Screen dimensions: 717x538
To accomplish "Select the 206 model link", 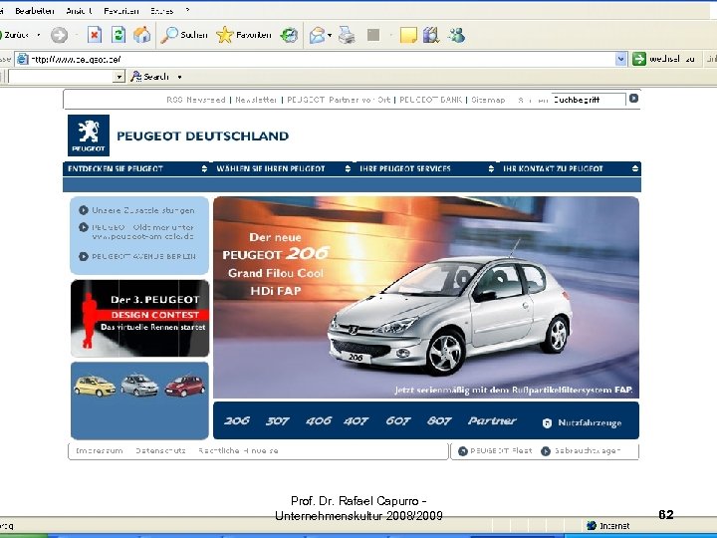I will pos(237,420).
